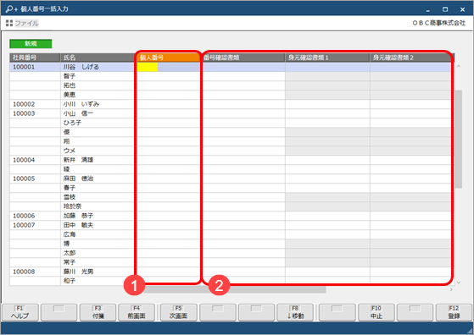Click the F8 ↓移動 button
Screen dimensions: 474x335
tap(295, 312)
